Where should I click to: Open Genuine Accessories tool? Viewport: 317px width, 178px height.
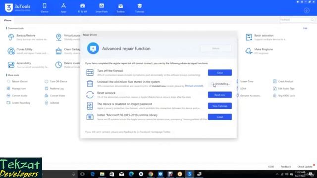coord(249,95)
